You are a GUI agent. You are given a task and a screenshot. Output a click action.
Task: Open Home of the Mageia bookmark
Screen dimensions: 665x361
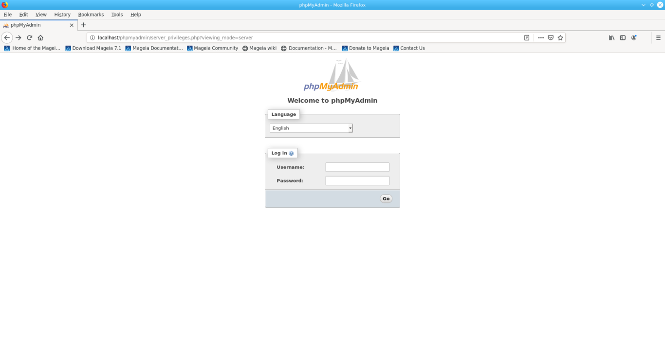coord(32,48)
